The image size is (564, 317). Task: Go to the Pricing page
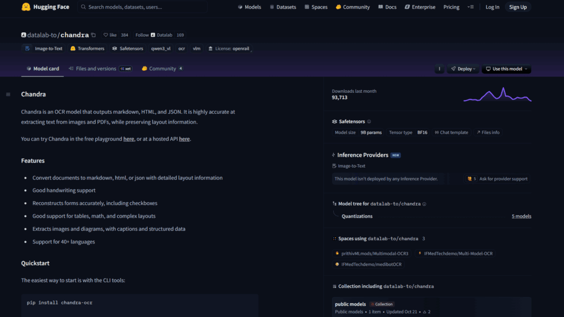coord(451,7)
